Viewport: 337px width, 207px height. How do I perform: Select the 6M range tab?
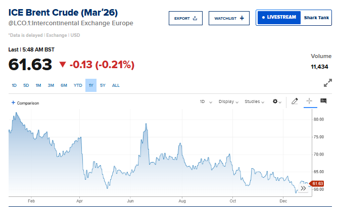pos(64,85)
